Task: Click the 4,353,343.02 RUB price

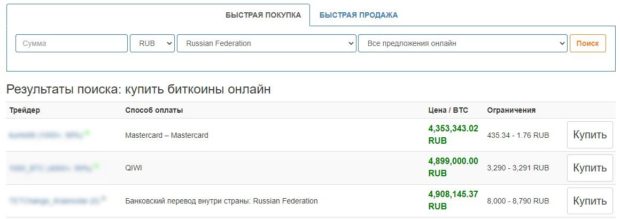Action: coord(453,135)
